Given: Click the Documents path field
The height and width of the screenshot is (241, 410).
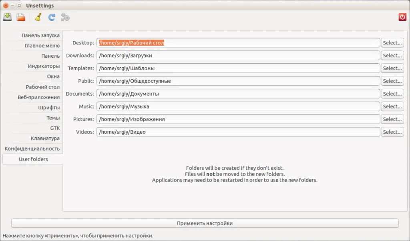Looking at the screenshot, I should point(238,94).
